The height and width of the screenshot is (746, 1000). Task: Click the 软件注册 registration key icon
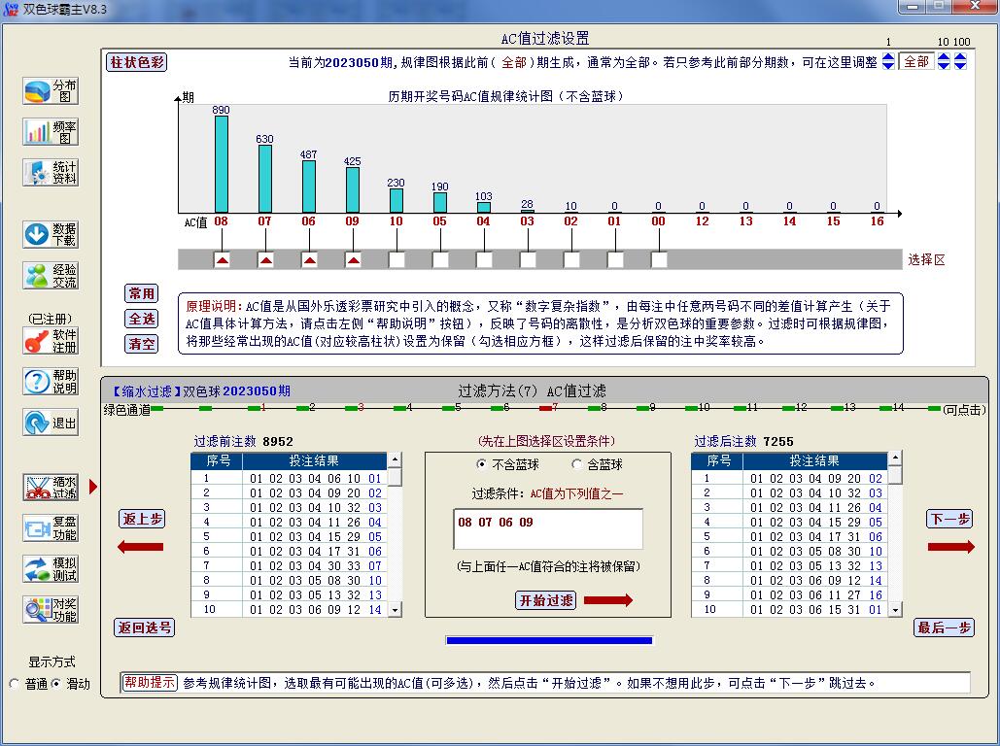pyautogui.click(x=51, y=341)
